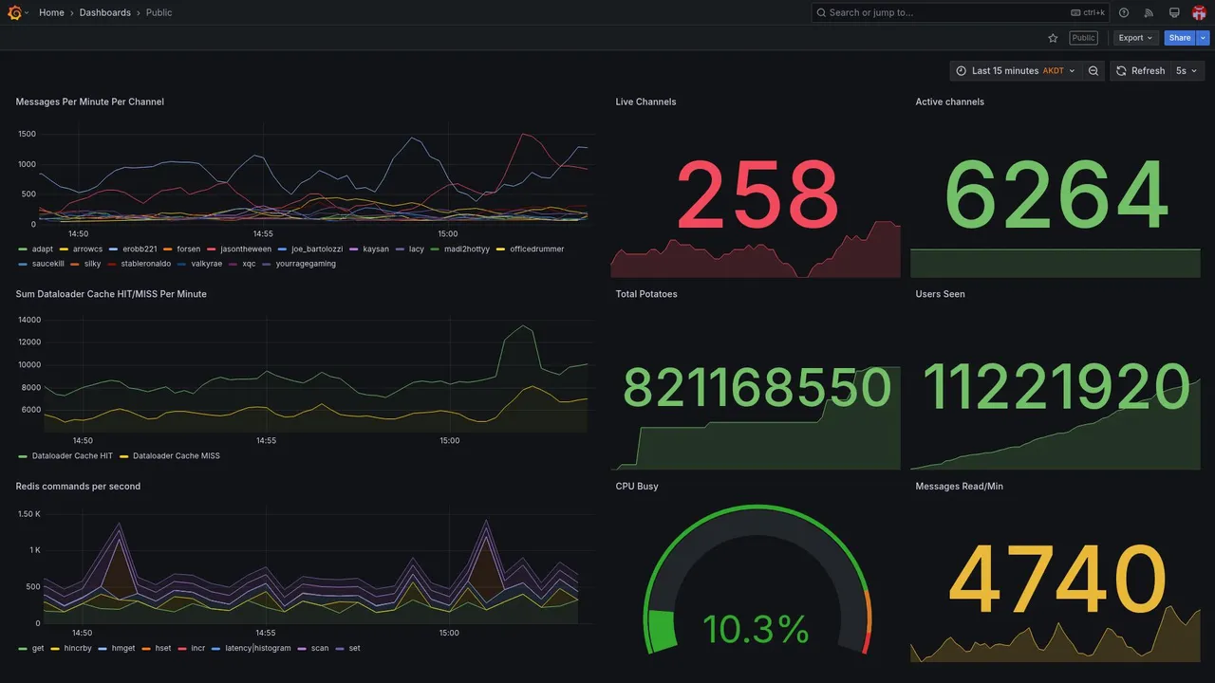Open the help question mark icon
This screenshot has height=683, width=1215.
pyautogui.click(x=1124, y=12)
